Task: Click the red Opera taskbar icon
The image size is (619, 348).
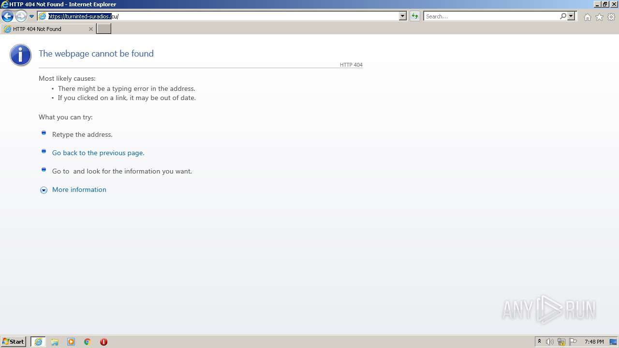Action: click(x=103, y=342)
